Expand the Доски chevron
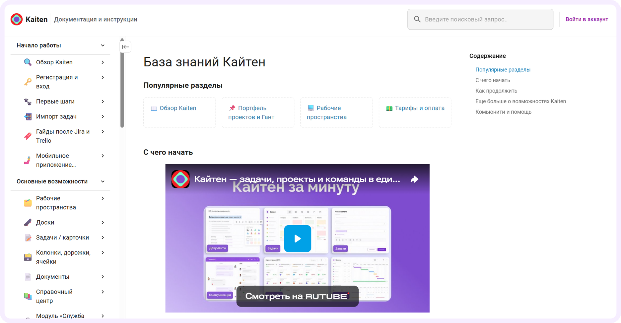The width and height of the screenshot is (621, 323). [x=103, y=222]
